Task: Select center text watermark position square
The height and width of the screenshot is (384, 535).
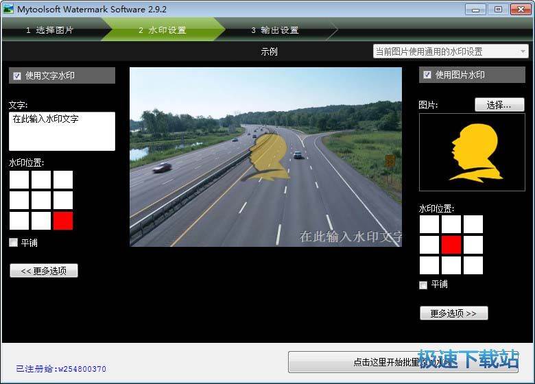Action: tap(41, 200)
